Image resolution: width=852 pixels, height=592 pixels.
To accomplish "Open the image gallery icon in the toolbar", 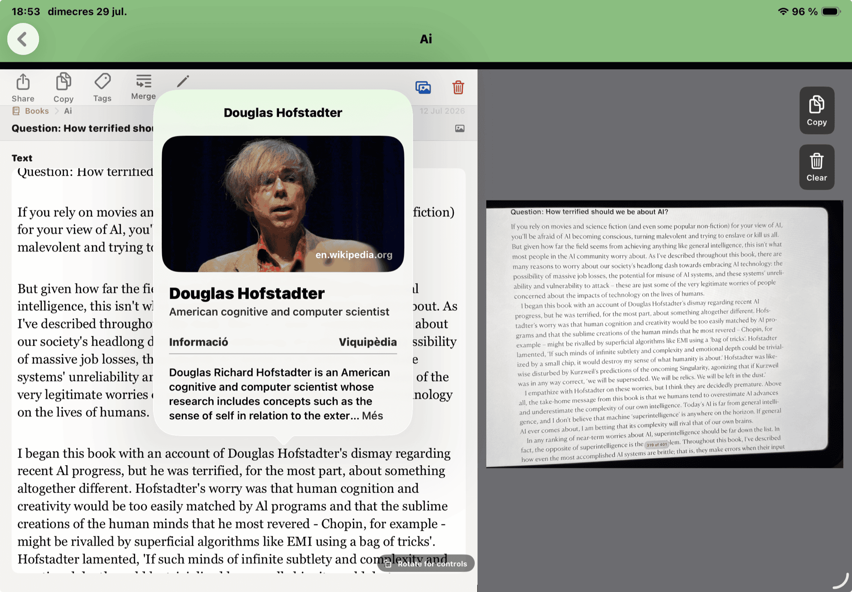I will pos(423,87).
